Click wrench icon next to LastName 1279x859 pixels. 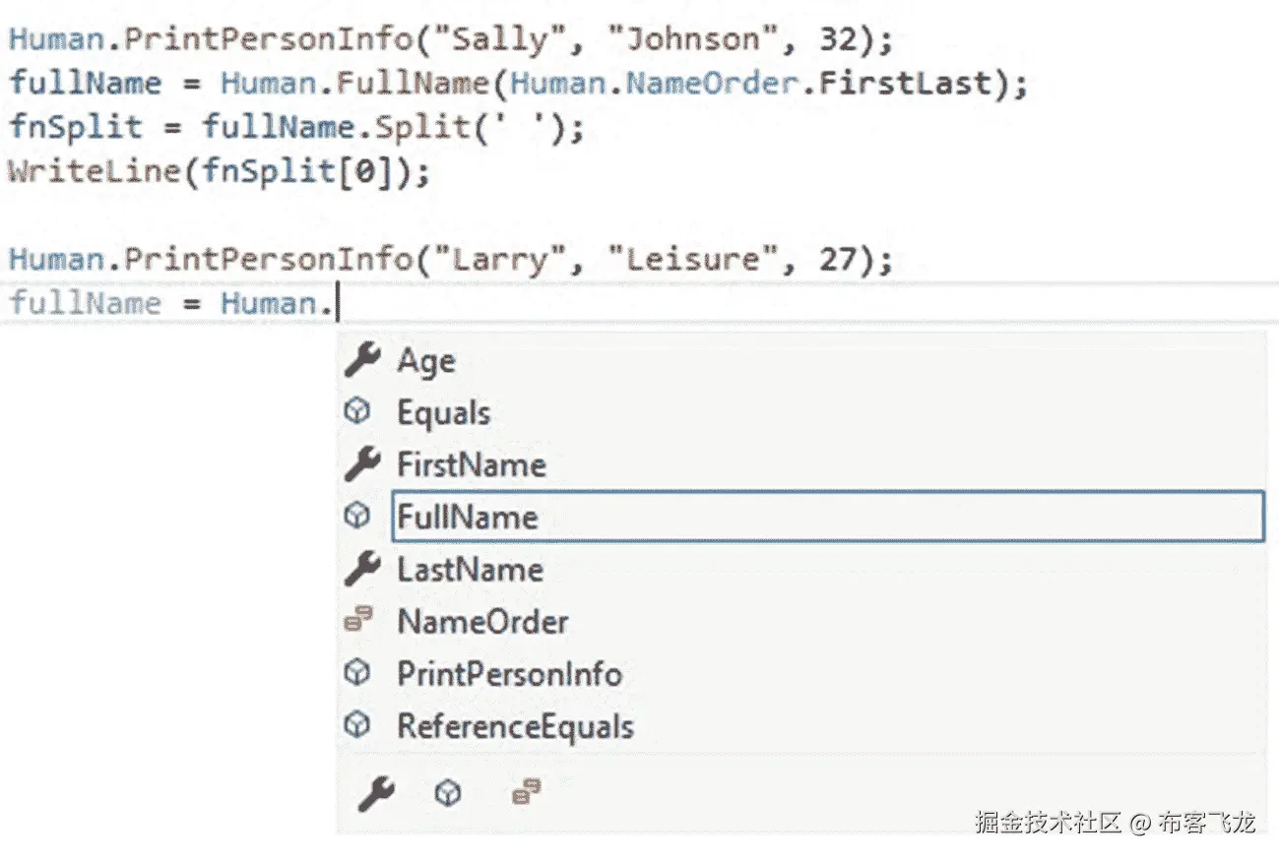[361, 569]
